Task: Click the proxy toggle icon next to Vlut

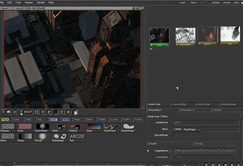Action: 21,112
